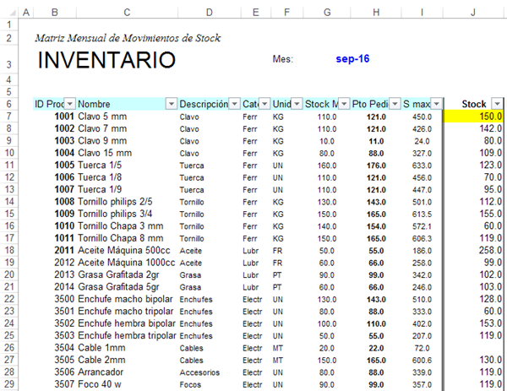Open the Stock column filter arrow
This screenshot has height=391, width=507.
(497, 104)
